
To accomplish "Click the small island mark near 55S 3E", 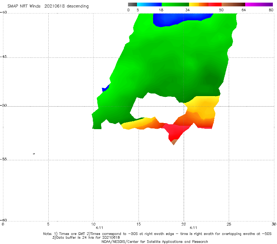I will click(x=34, y=154).
